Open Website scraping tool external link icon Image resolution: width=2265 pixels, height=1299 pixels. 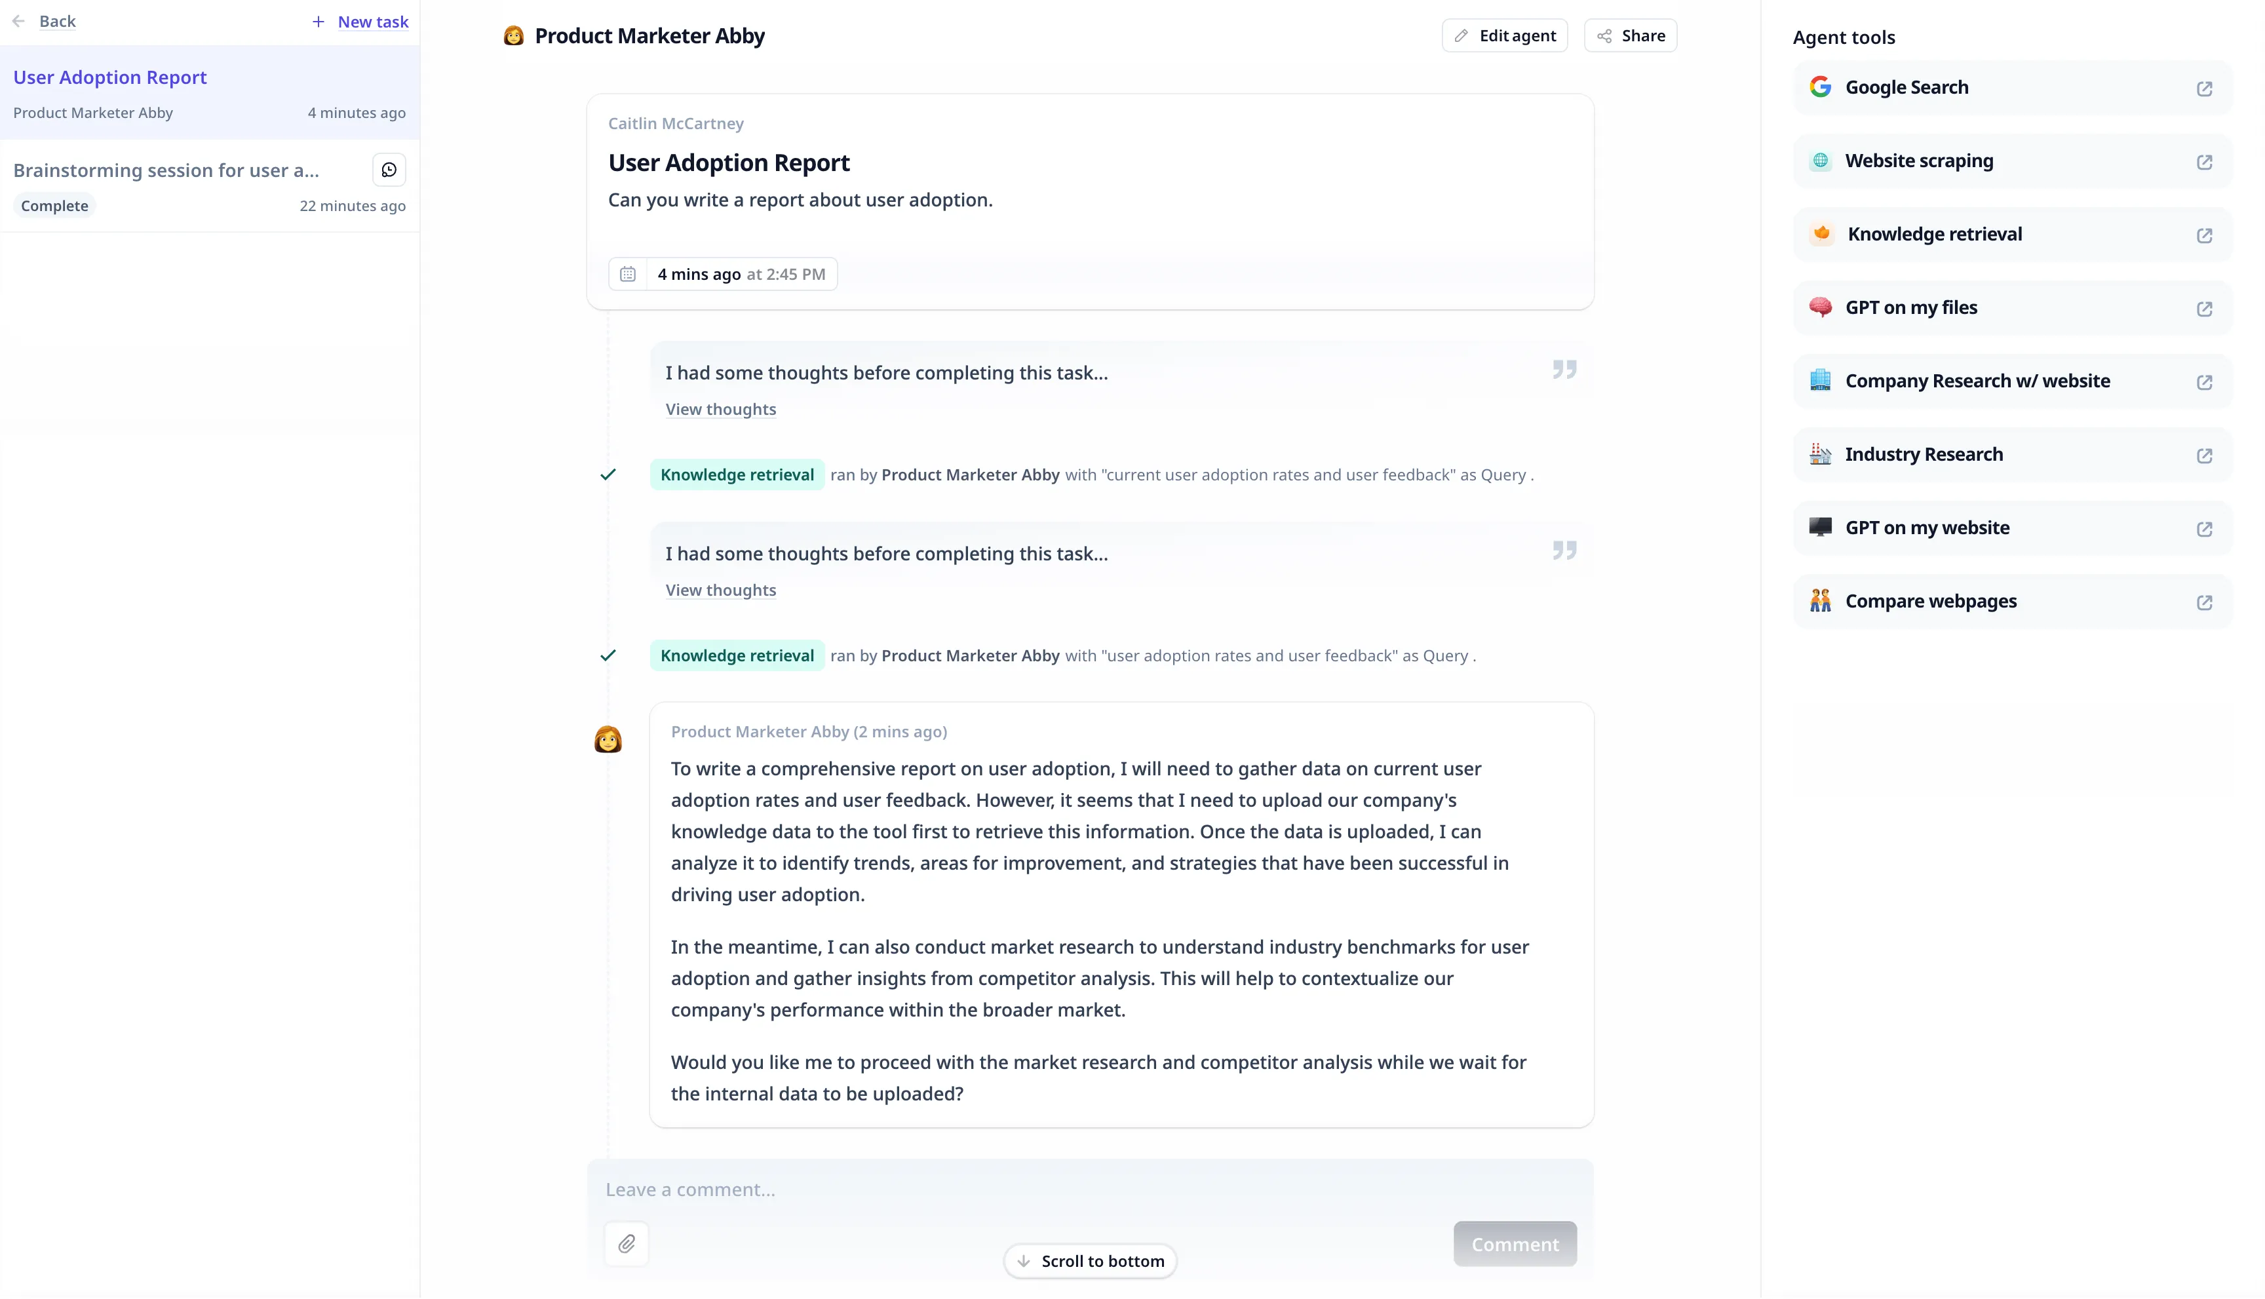click(2203, 161)
